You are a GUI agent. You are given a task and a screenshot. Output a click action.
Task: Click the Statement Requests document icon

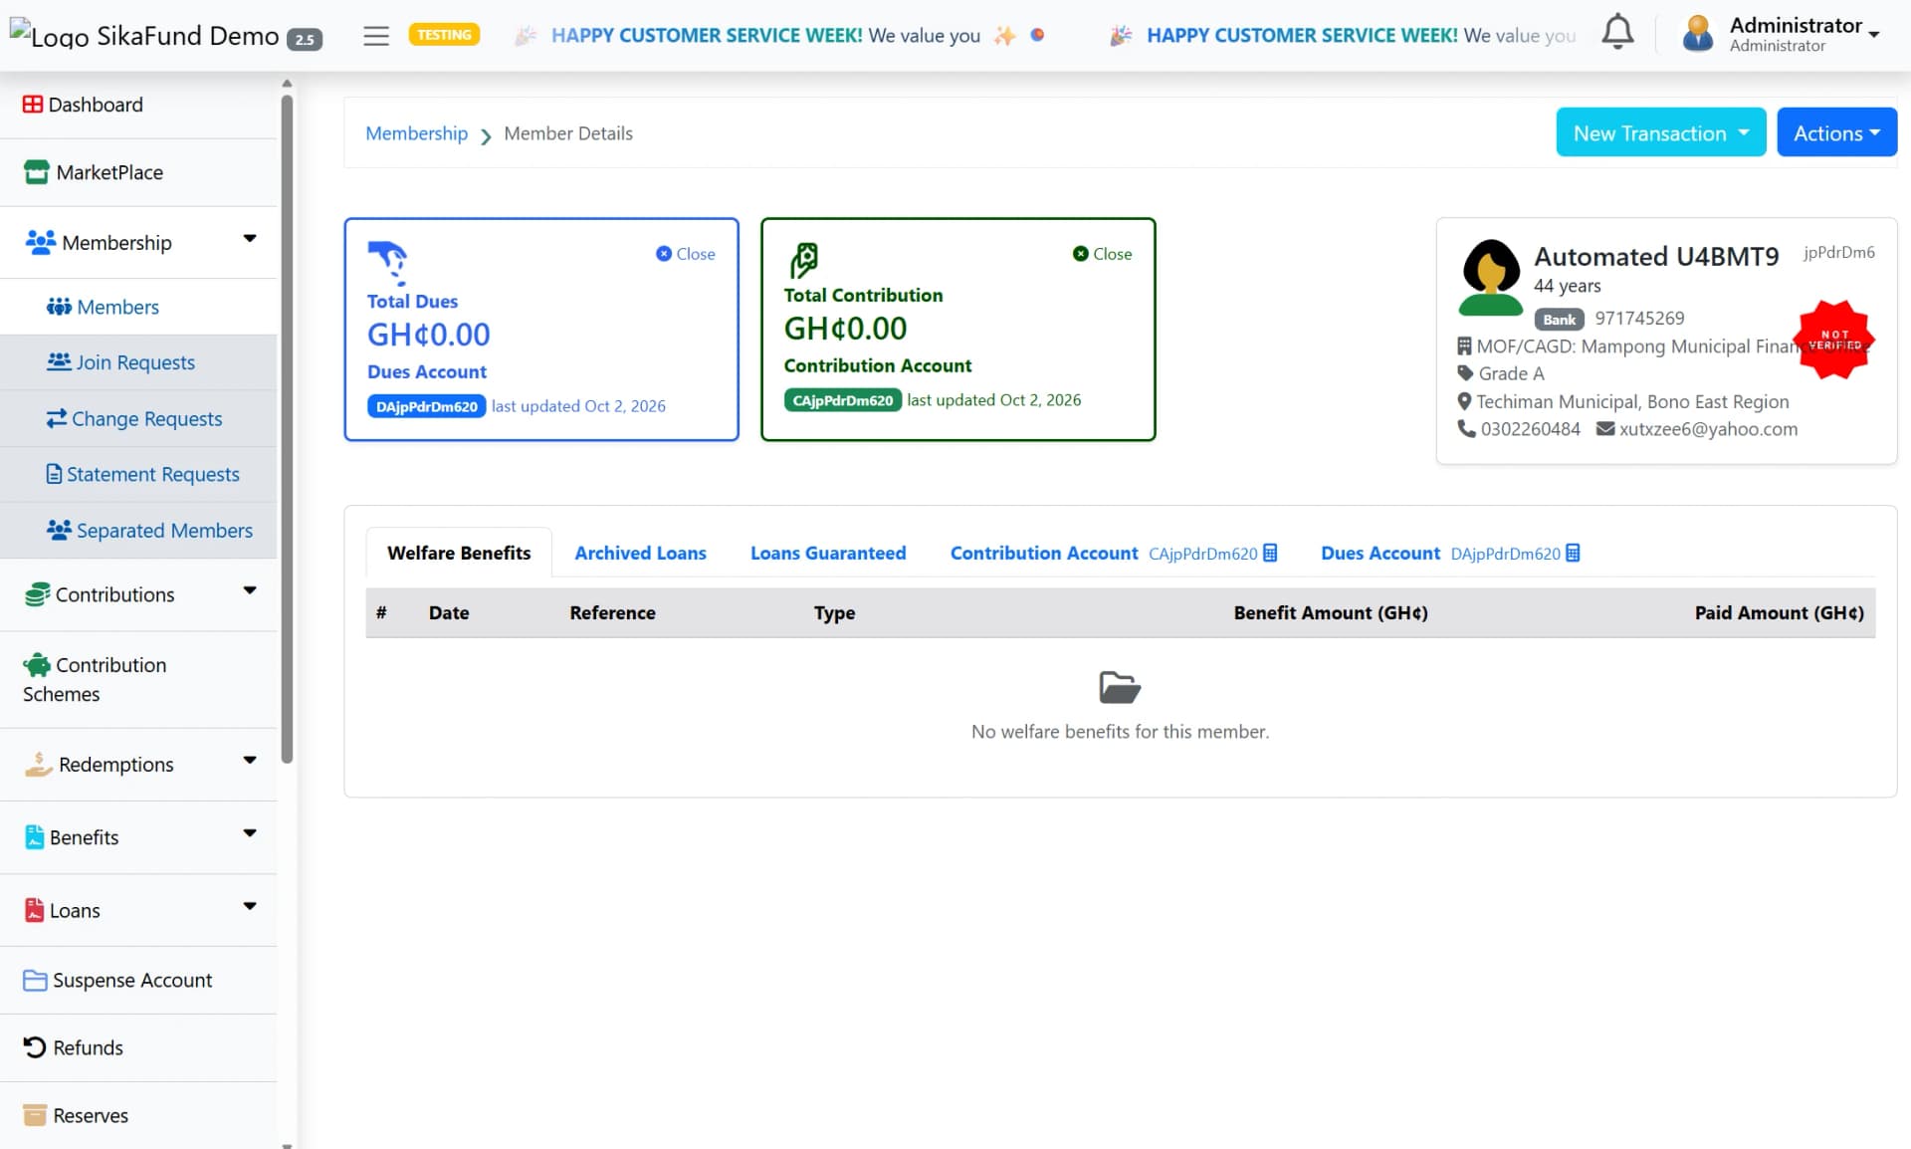click(x=54, y=474)
